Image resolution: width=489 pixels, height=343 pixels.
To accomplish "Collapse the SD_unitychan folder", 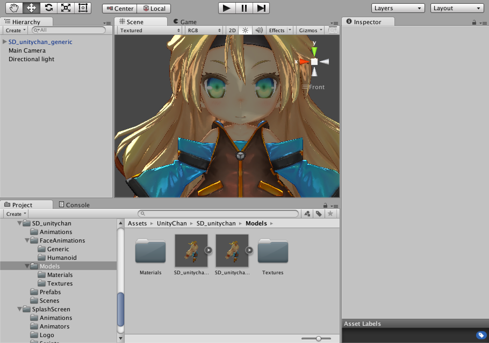I will click(x=19, y=223).
